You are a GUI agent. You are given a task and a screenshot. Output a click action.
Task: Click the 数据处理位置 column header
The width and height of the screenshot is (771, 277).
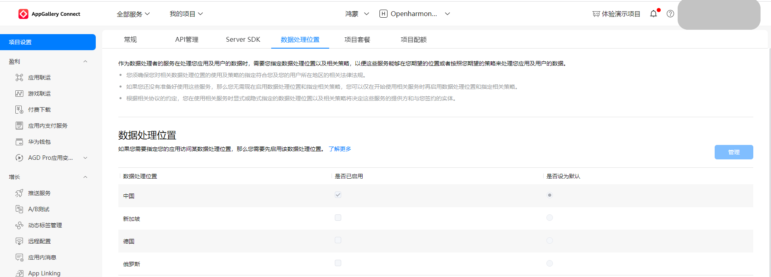tap(140, 176)
